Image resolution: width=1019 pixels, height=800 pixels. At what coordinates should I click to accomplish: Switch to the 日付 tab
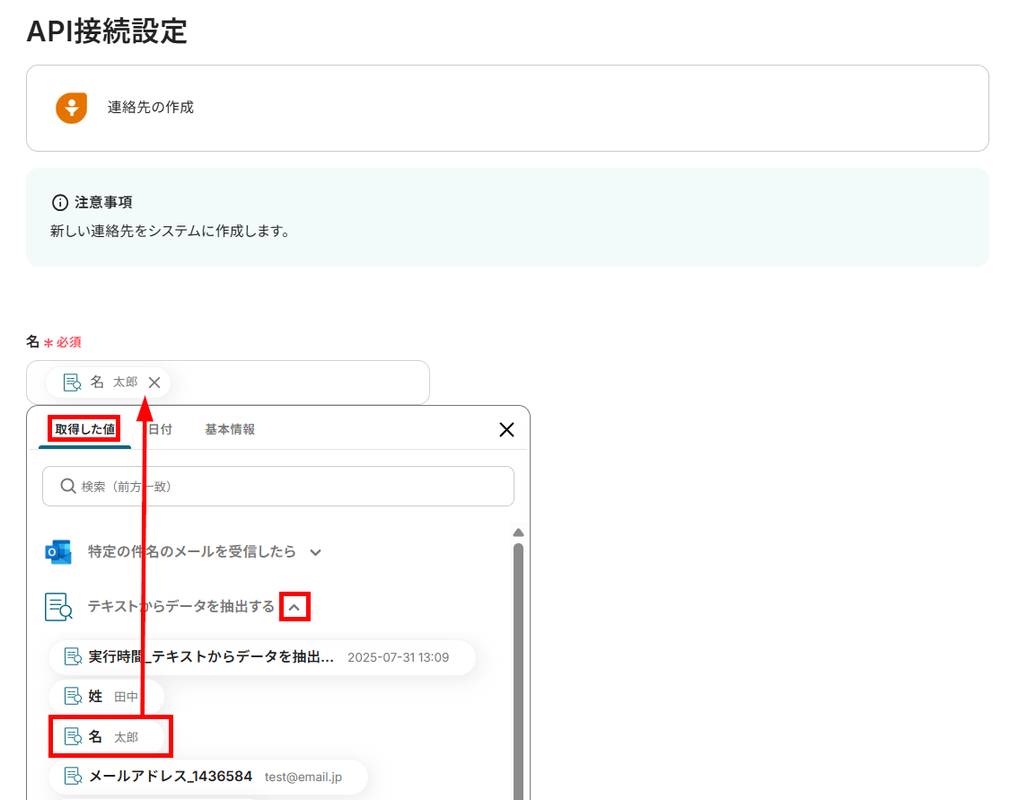pyautogui.click(x=160, y=429)
